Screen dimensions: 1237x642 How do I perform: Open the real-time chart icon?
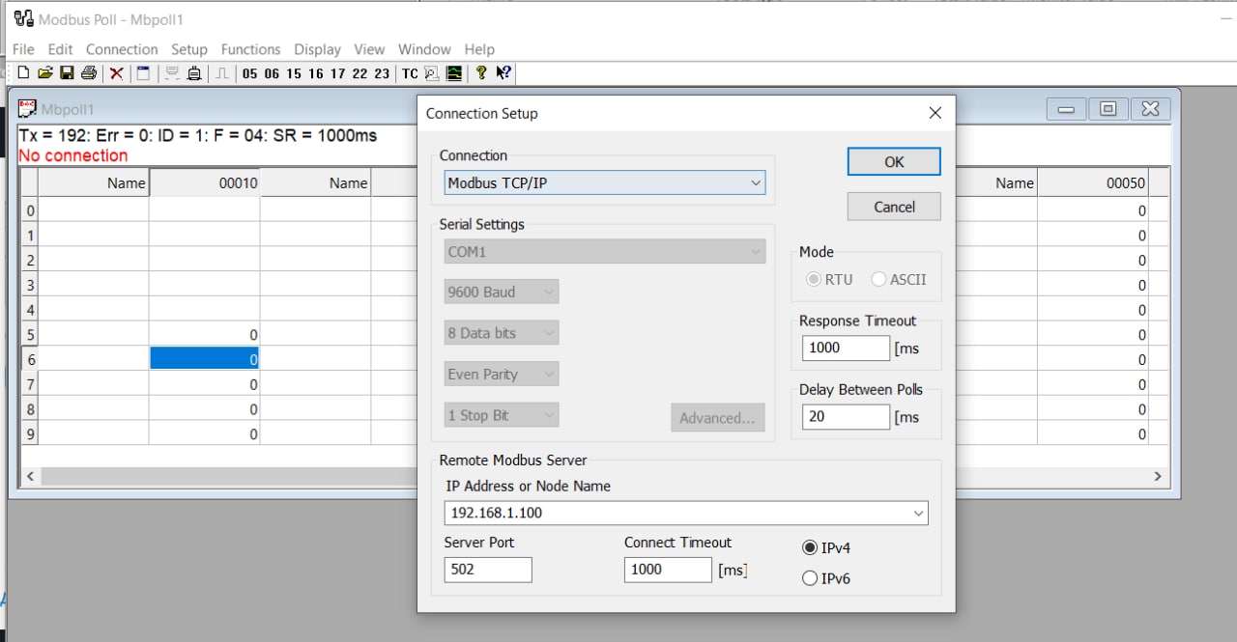pos(453,73)
